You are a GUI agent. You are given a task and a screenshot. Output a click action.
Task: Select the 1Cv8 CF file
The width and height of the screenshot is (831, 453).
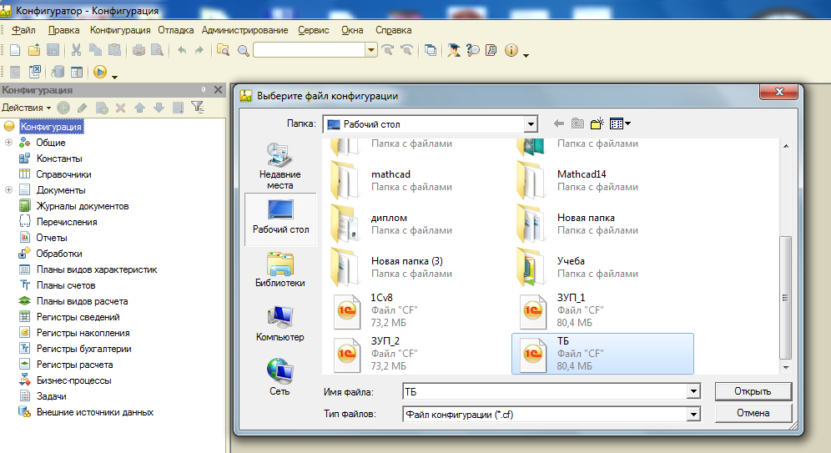(416, 310)
